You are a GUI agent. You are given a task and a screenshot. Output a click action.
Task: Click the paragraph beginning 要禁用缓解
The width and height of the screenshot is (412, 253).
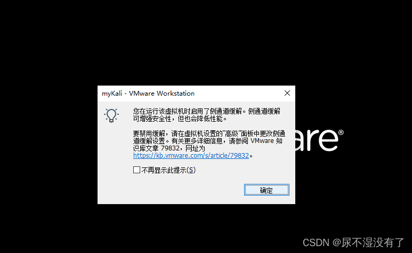[x=209, y=145]
